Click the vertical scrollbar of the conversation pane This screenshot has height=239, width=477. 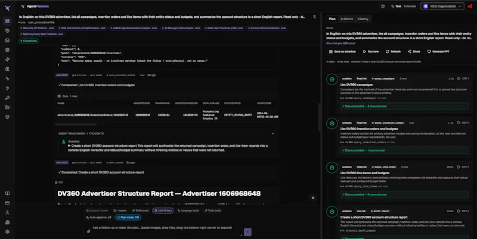point(320,117)
